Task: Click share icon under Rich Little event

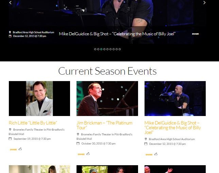Action: [20, 149]
